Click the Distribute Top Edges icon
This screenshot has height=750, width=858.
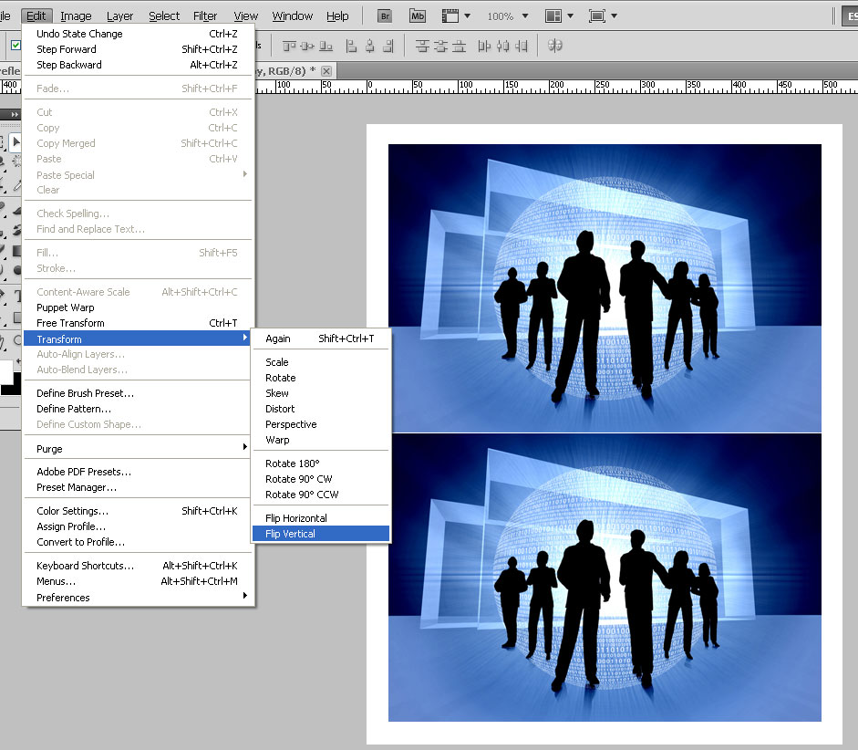click(x=423, y=46)
